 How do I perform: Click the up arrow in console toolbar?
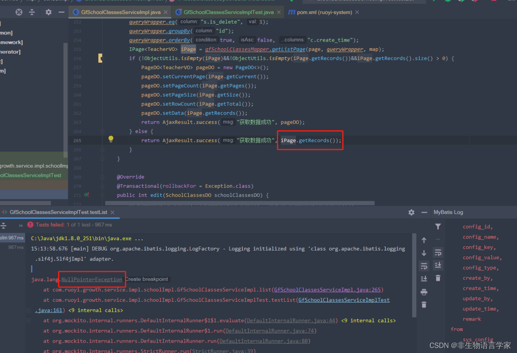tap(424, 240)
